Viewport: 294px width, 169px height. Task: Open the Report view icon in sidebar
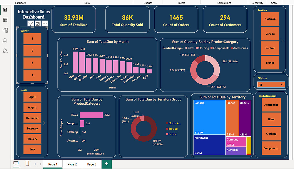click(x=5, y=10)
